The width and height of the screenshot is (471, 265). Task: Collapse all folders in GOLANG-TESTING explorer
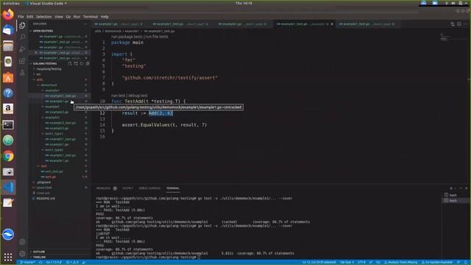[x=88, y=63]
